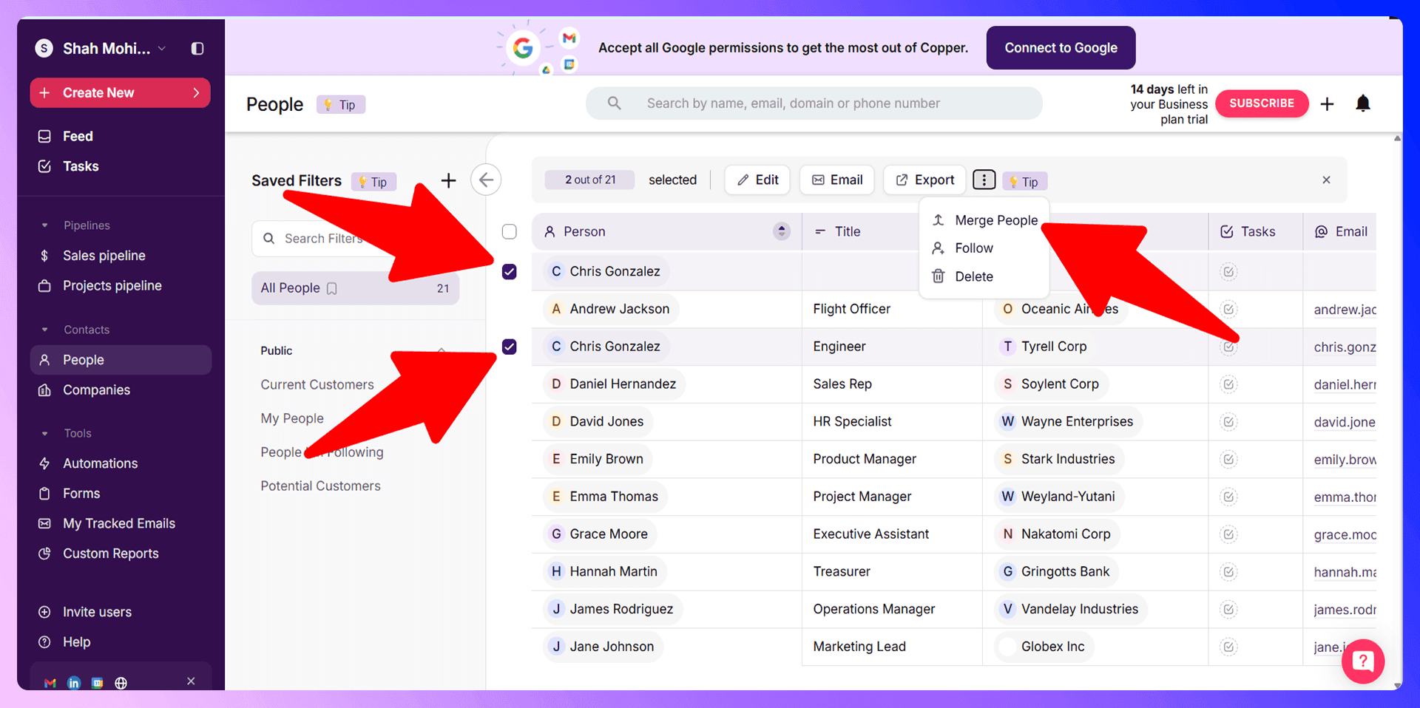Collapse the Tools section
This screenshot has height=708, width=1420.
click(44, 433)
